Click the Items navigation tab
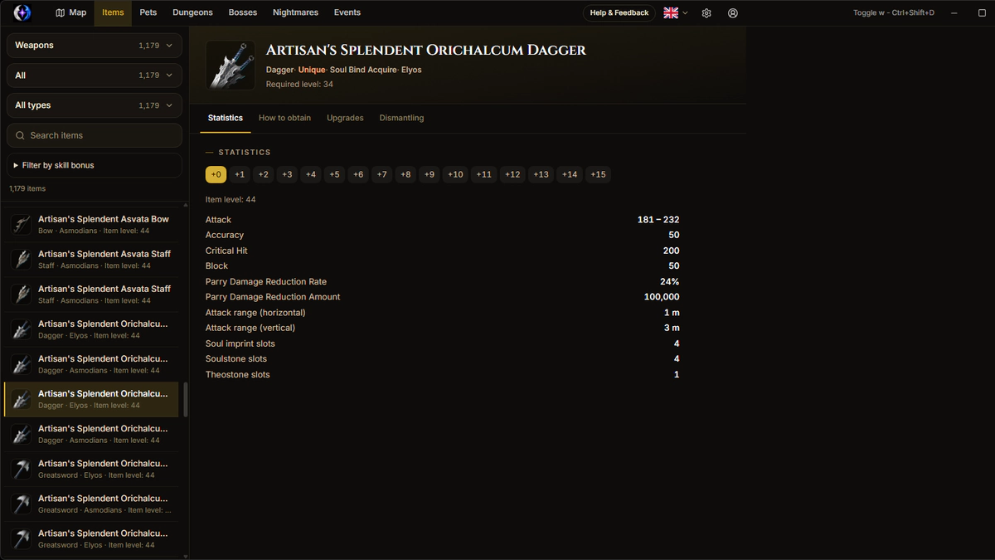995x560 pixels. 113,12
